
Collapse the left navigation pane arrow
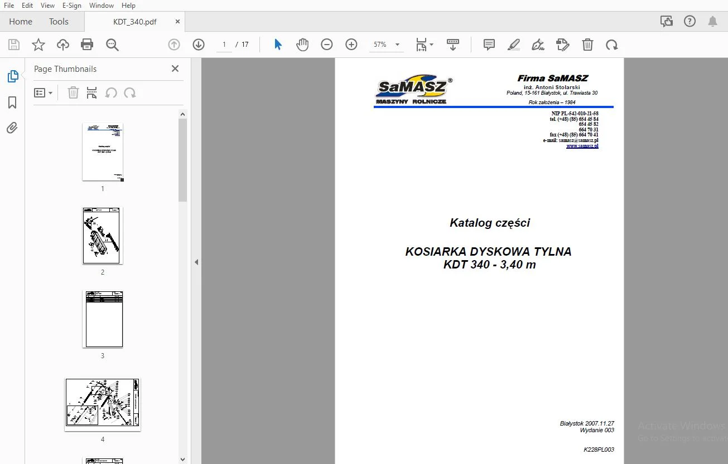point(196,262)
